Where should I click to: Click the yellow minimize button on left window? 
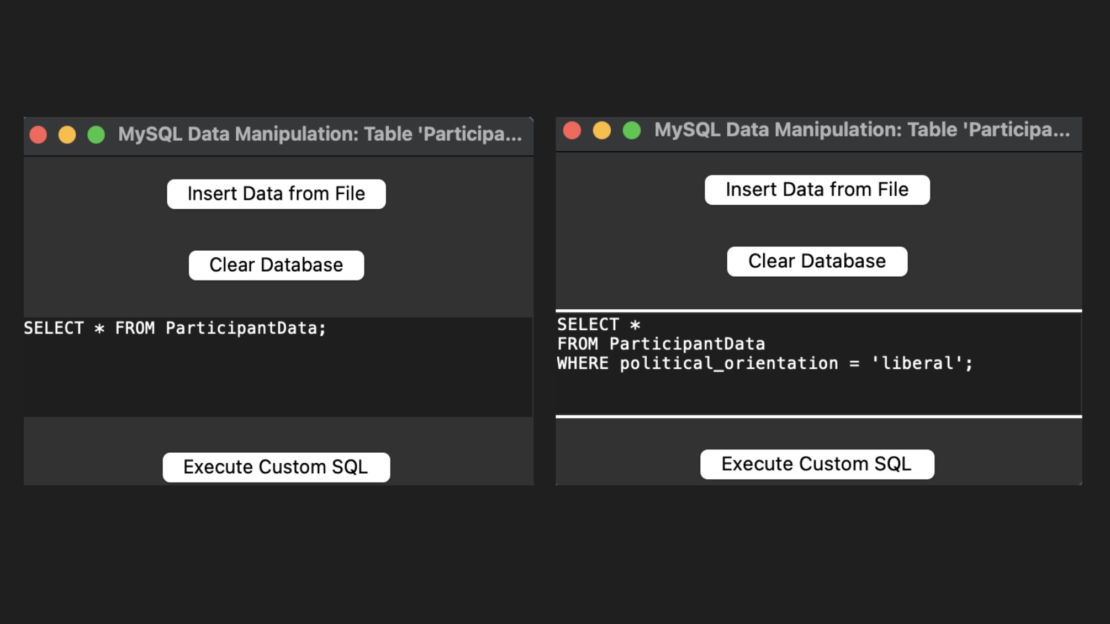click(67, 134)
